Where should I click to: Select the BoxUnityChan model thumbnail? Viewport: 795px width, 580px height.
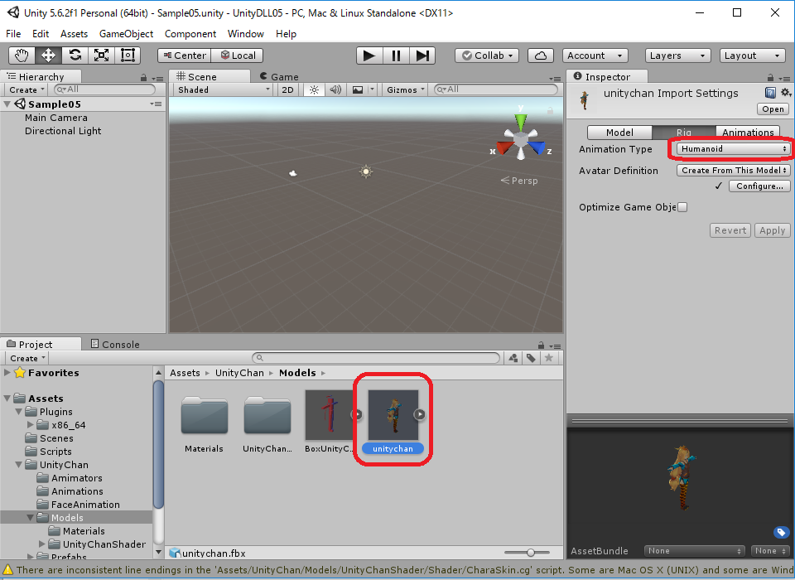coord(330,415)
